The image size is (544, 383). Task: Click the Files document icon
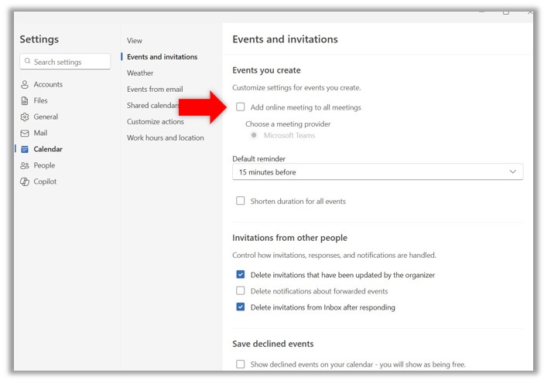25,101
